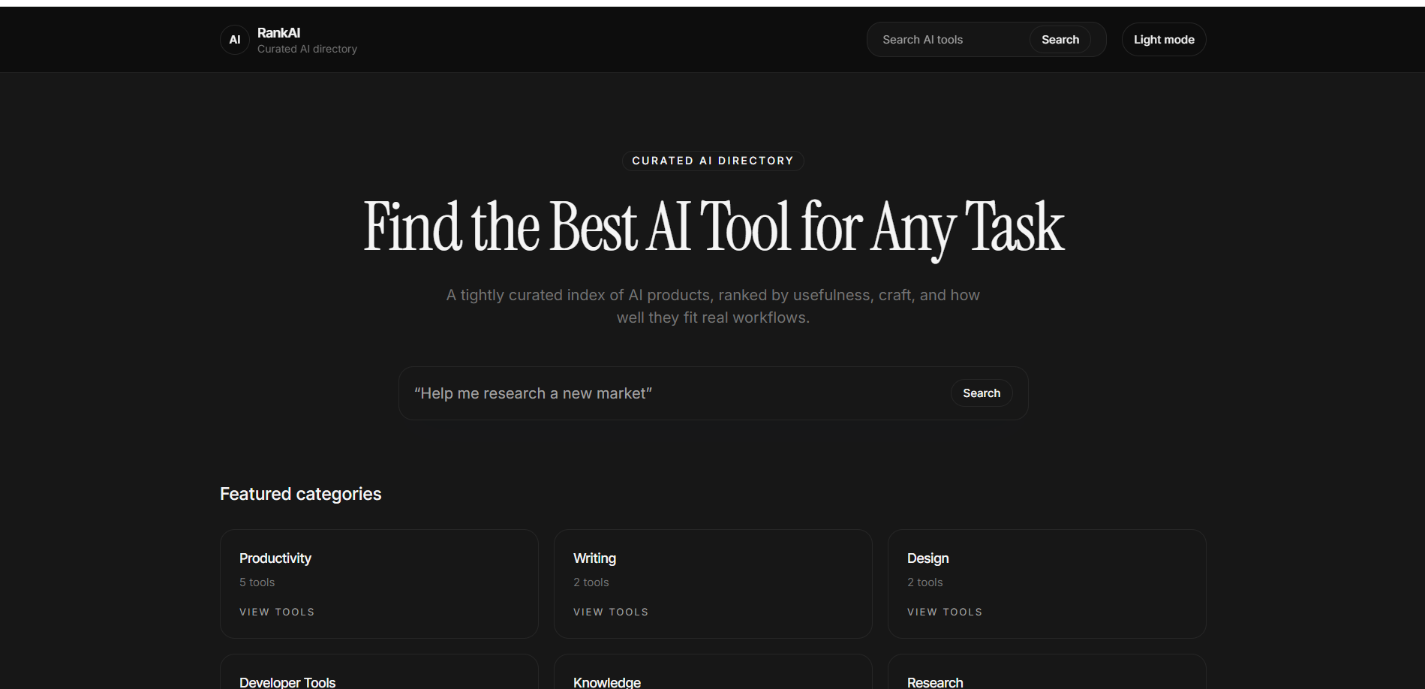This screenshot has height=689, width=1425.
Task: Click the 'A tightly curated index' tagline paragraph
Action: [x=713, y=306]
